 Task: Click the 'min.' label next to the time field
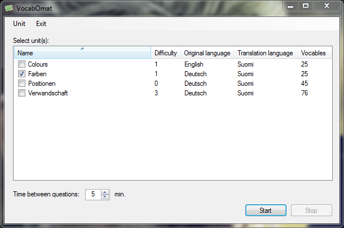120,194
